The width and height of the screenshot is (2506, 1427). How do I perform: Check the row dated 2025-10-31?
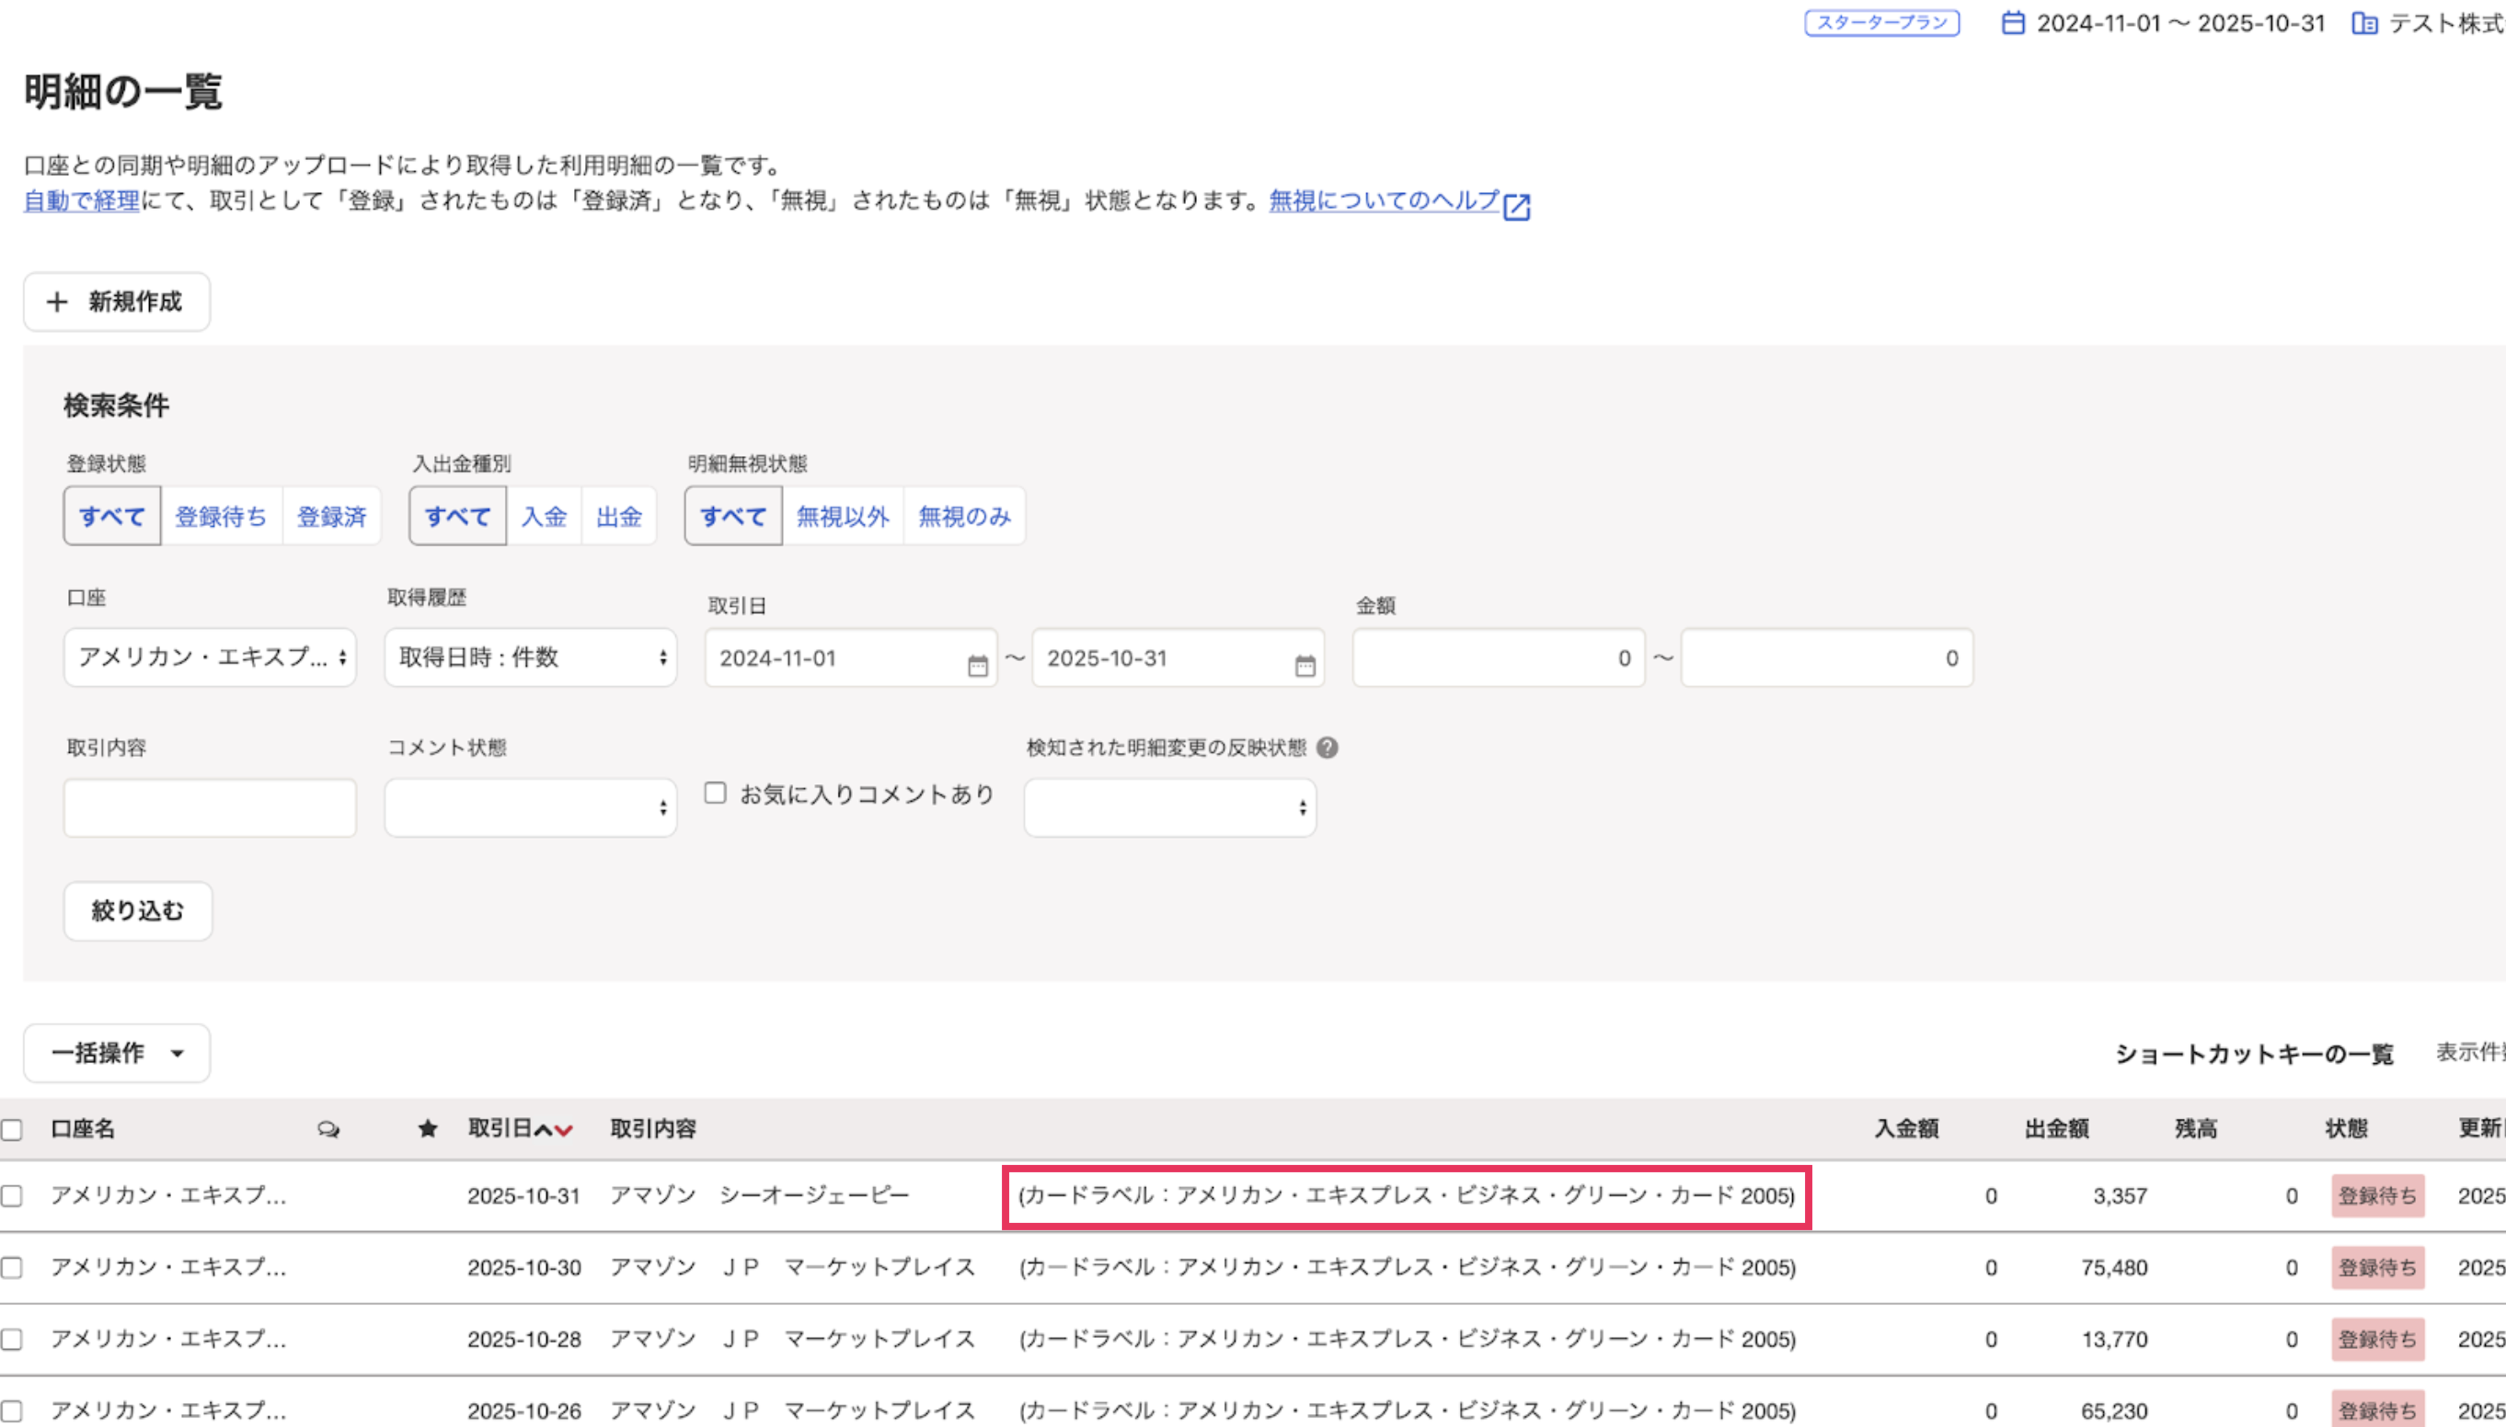click(12, 1195)
